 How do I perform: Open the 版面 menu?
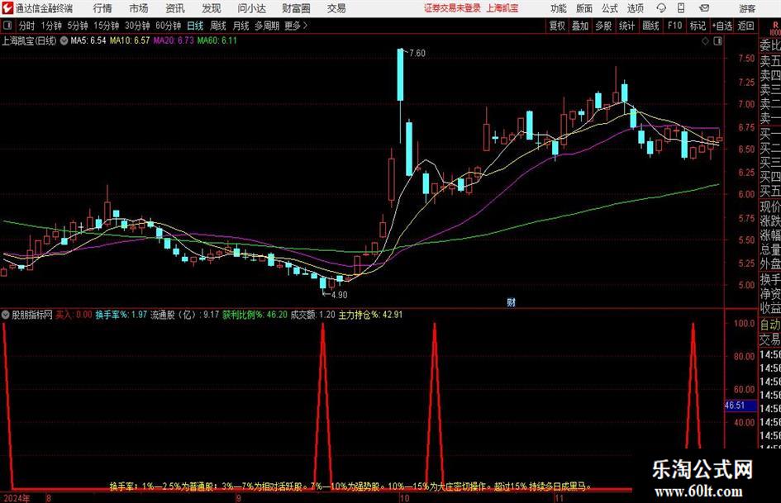[583, 8]
